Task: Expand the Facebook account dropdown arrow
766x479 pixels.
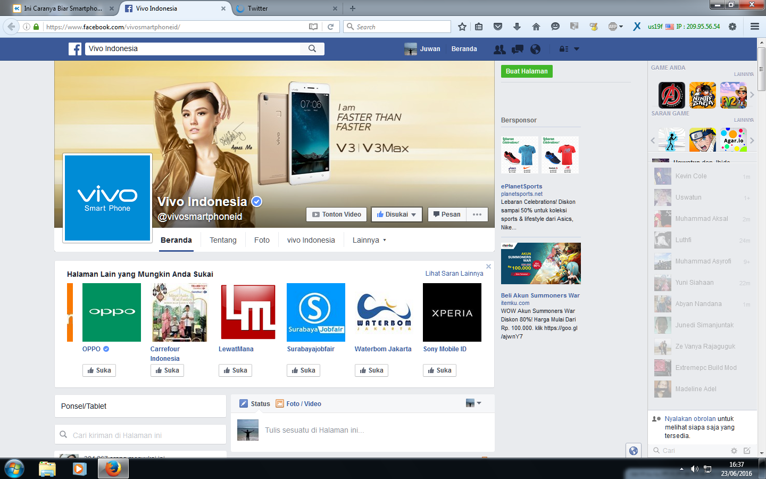Action: coord(577,49)
